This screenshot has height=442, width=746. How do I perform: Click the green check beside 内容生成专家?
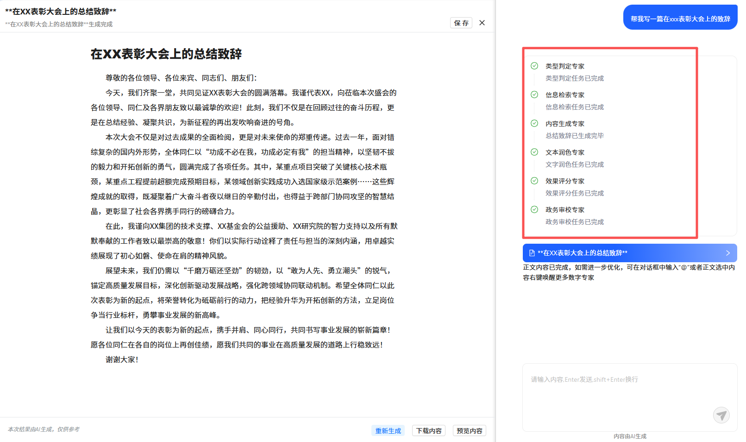tap(534, 123)
